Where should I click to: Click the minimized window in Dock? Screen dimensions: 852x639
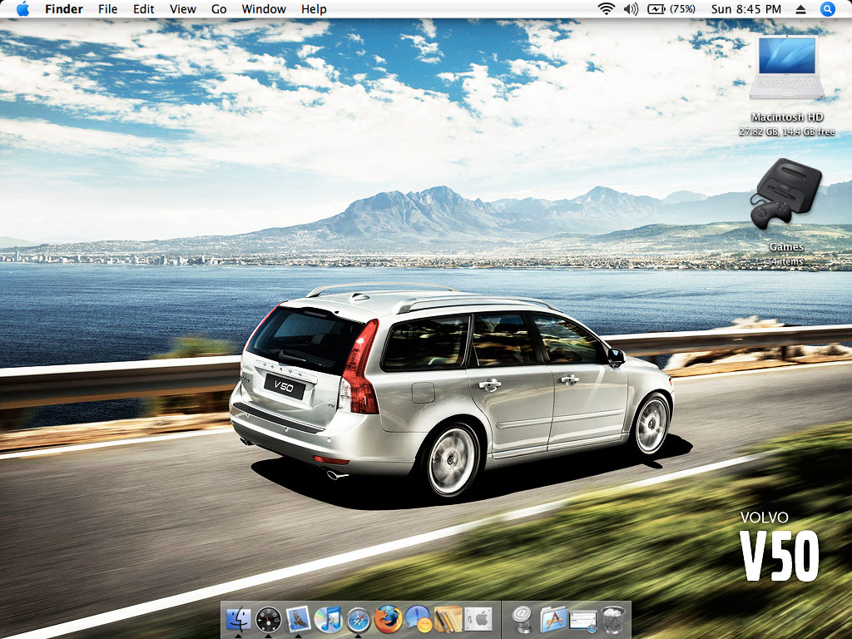583,620
